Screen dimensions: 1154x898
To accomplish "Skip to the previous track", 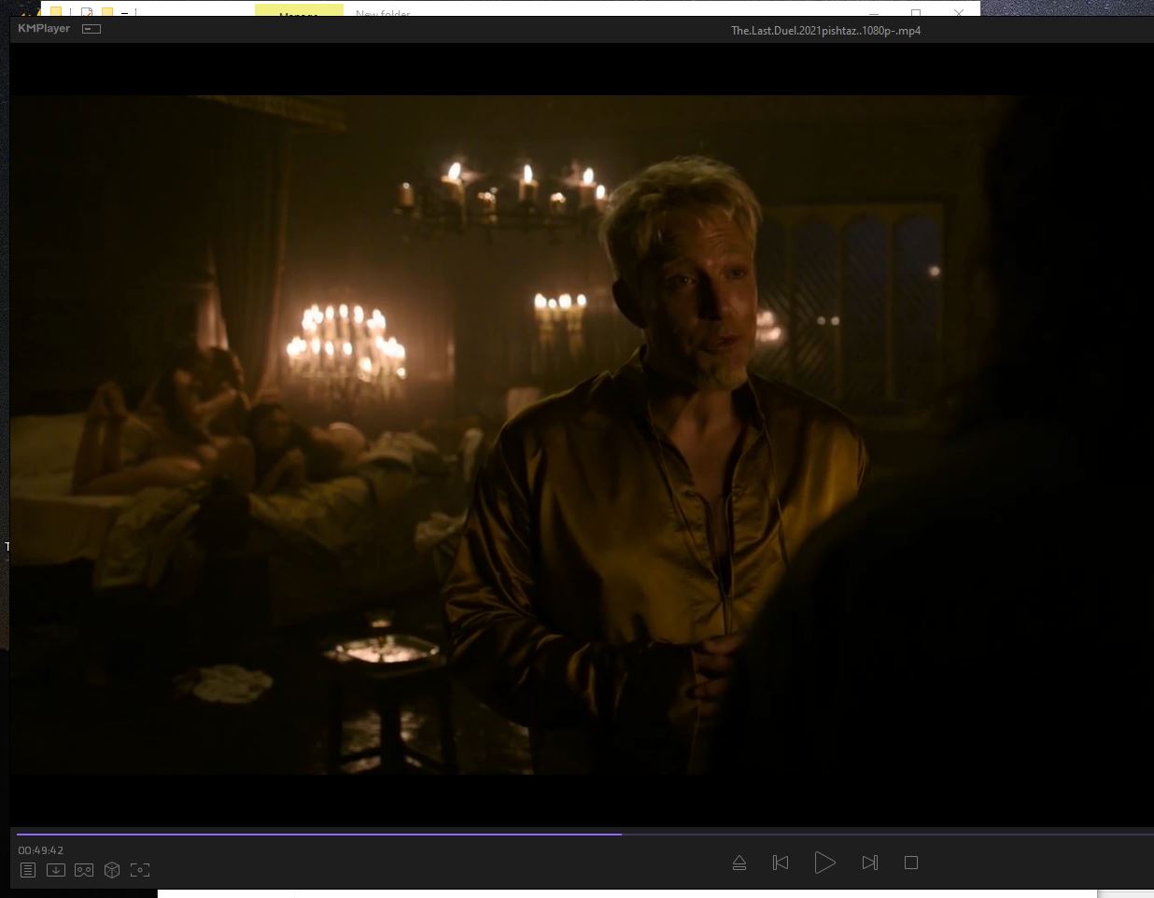I will point(781,863).
